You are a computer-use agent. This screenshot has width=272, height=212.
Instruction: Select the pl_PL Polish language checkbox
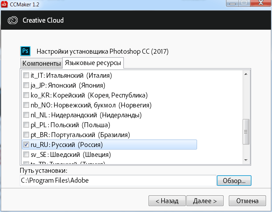click(26, 125)
